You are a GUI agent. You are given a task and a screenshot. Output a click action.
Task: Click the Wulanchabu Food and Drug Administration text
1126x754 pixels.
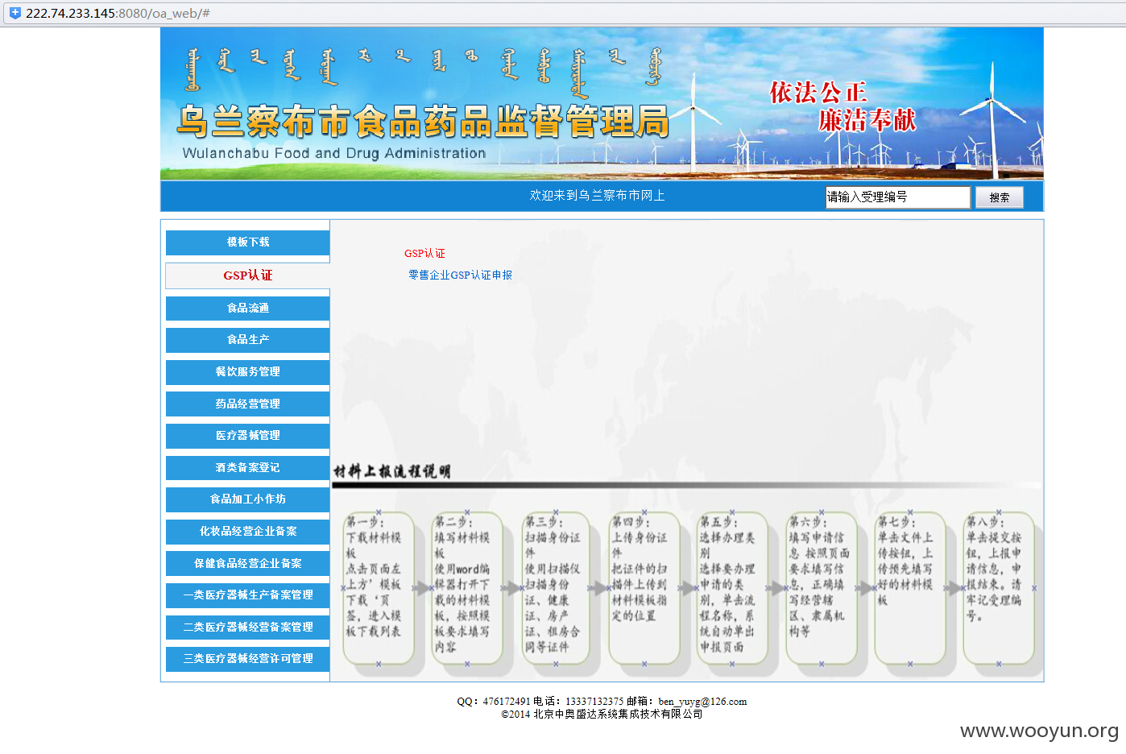click(334, 153)
